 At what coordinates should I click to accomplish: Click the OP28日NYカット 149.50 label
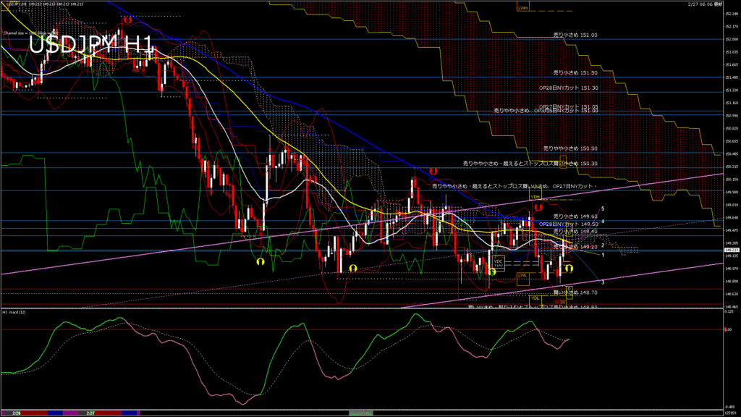(568, 224)
